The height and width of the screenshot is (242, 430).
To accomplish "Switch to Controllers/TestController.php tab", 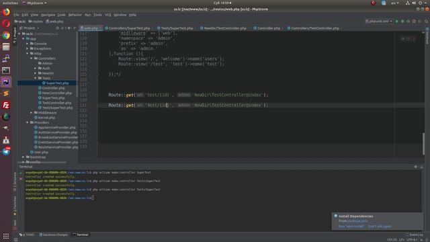I will pyautogui.click(x=314, y=28).
